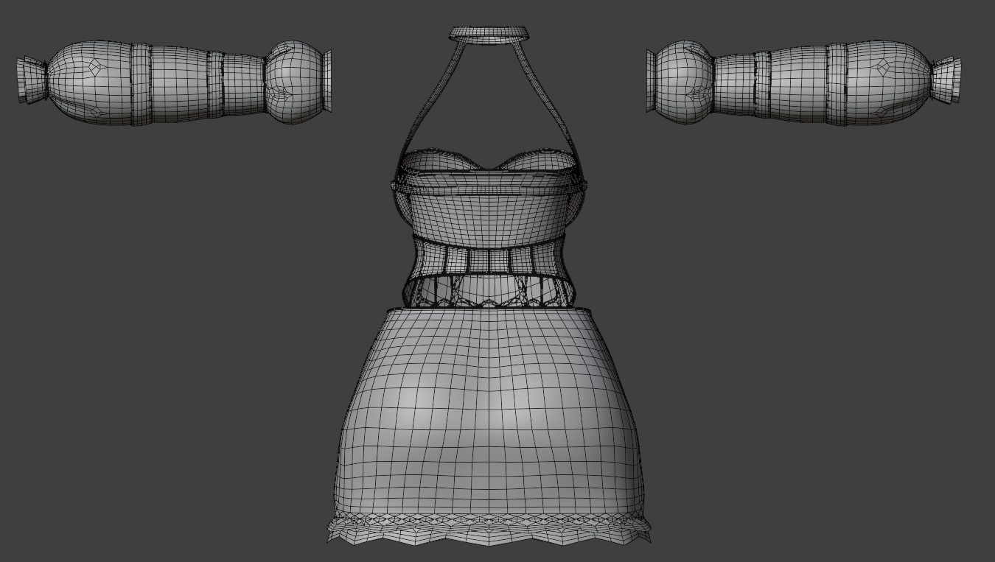Pick the diamond-shaped pole on left sleeve

pyautogui.click(x=96, y=68)
